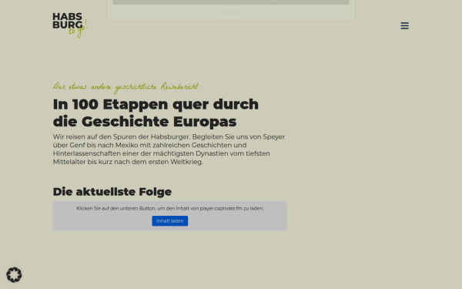Click the Habsburg to go logo
This screenshot has width=462, height=289.
click(x=70, y=25)
